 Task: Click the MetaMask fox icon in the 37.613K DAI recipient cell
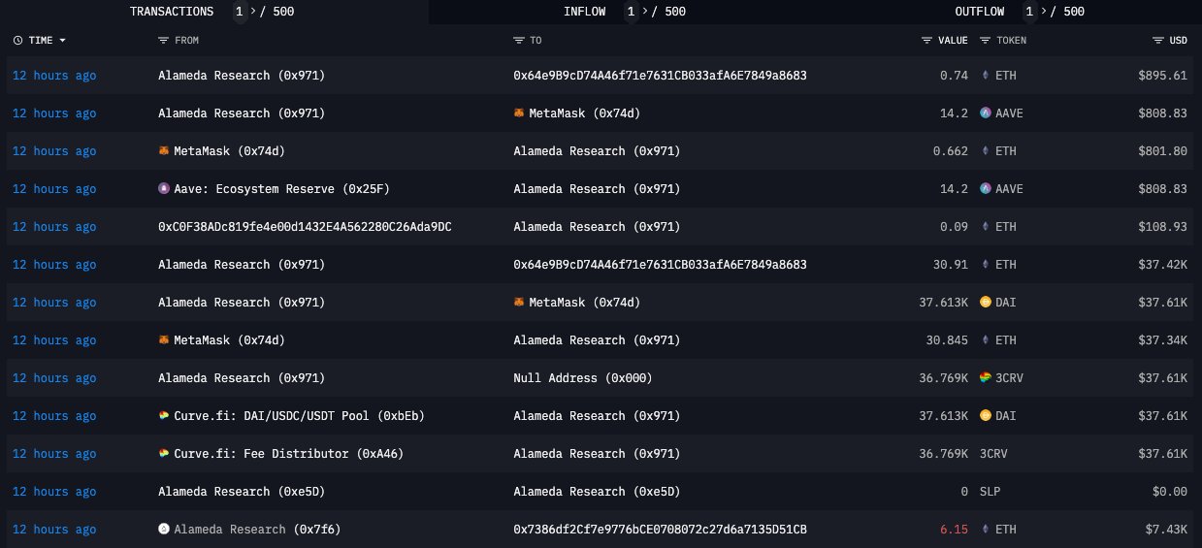(x=519, y=303)
